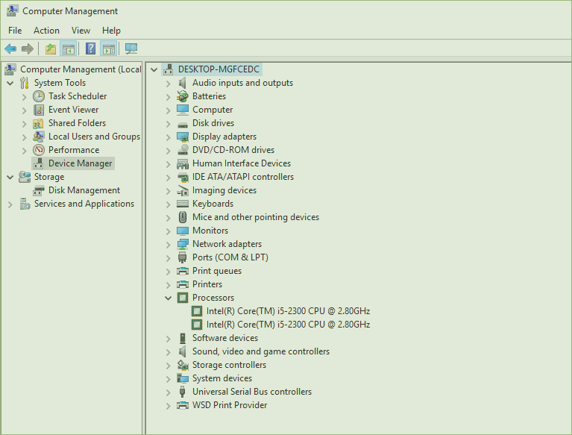Image resolution: width=572 pixels, height=435 pixels.
Task: Click the Help question mark toolbar icon
Action: pyautogui.click(x=90, y=49)
